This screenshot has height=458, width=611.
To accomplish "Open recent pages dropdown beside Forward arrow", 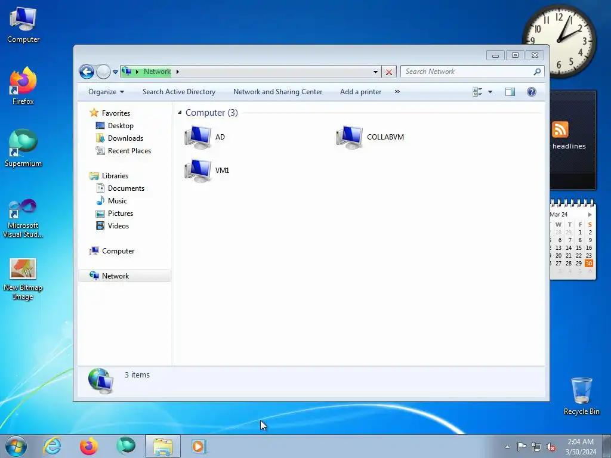I will pyautogui.click(x=115, y=72).
